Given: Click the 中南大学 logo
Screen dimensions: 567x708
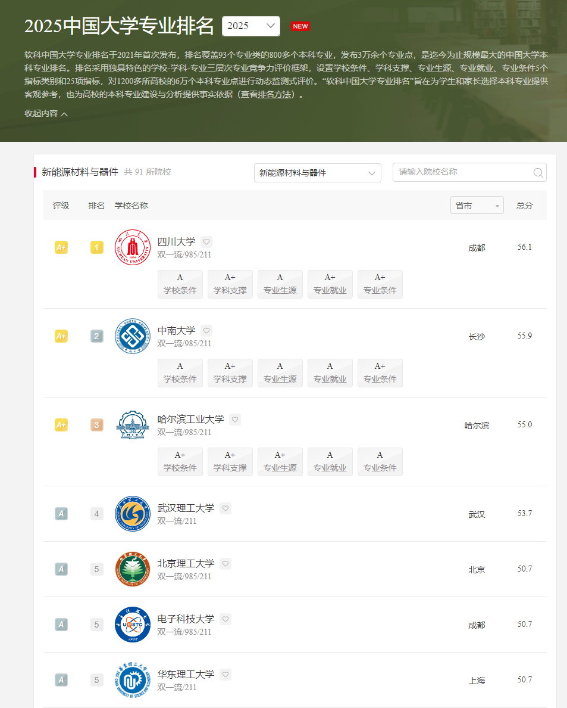Looking at the screenshot, I should (133, 336).
